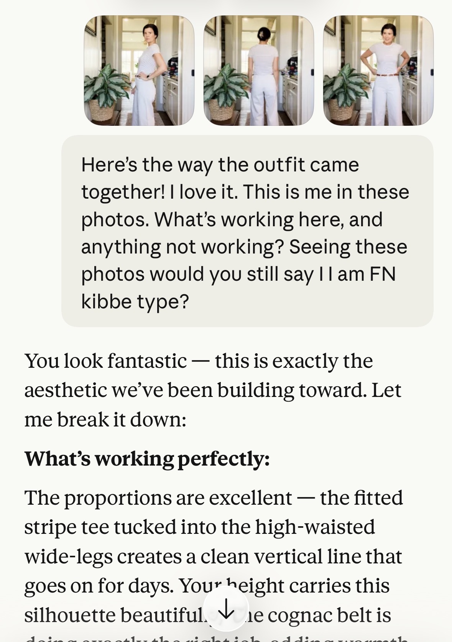Click the line "anything not working? Seeing these"
Image resolution: width=452 pixels, height=642 pixels.
pos(244,247)
